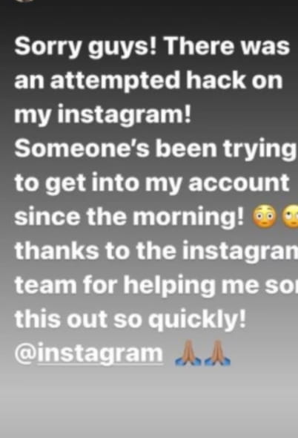
Task: Tap the empty gray area below the mention
Action: (x=149, y=402)
